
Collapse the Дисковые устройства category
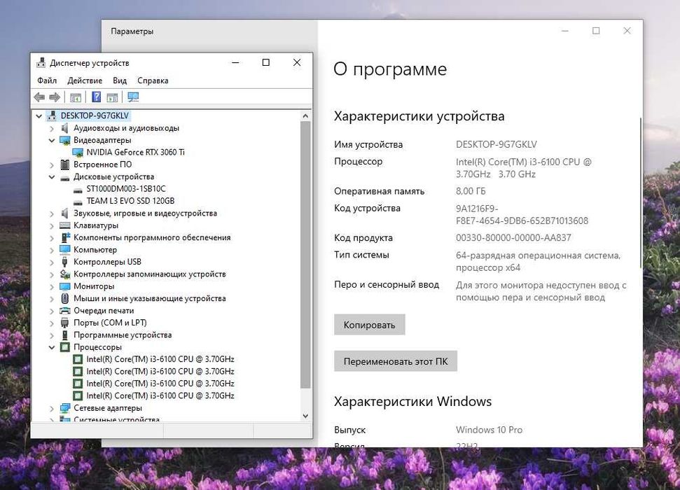52,177
